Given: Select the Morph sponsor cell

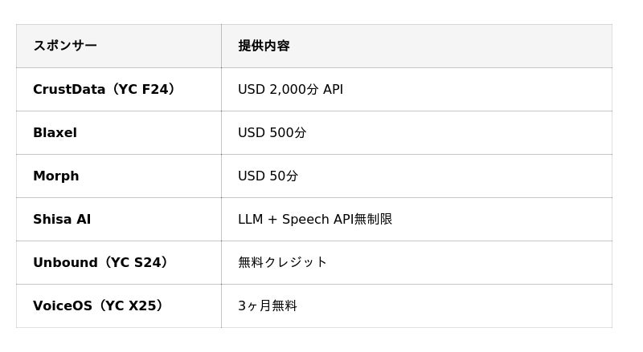Looking at the screenshot, I should pyautogui.click(x=56, y=176).
